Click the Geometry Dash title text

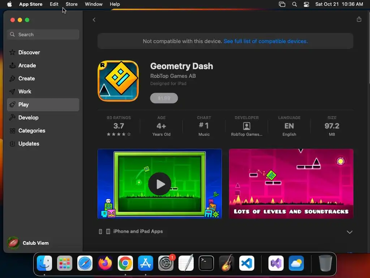(x=181, y=66)
